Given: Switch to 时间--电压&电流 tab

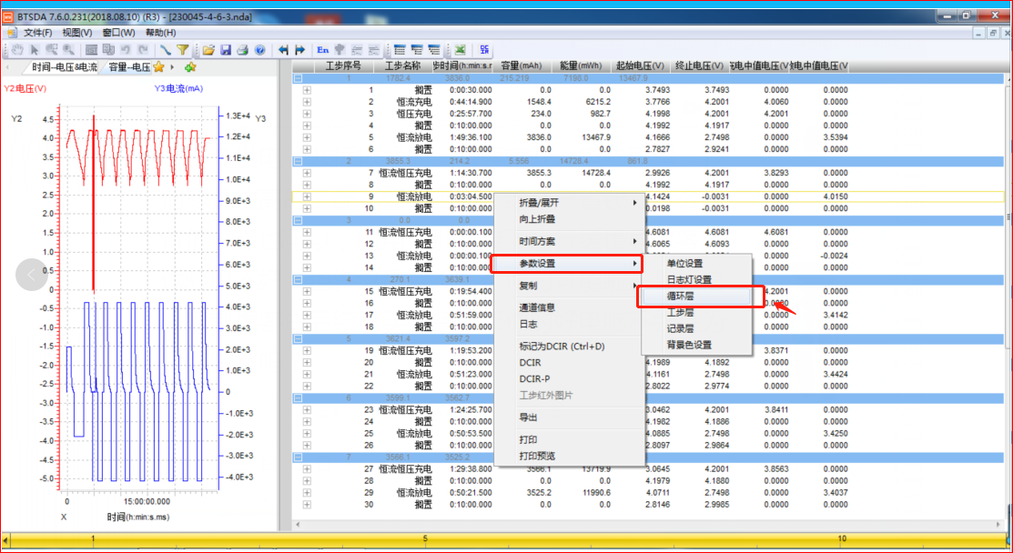Looking at the screenshot, I should 65,67.
